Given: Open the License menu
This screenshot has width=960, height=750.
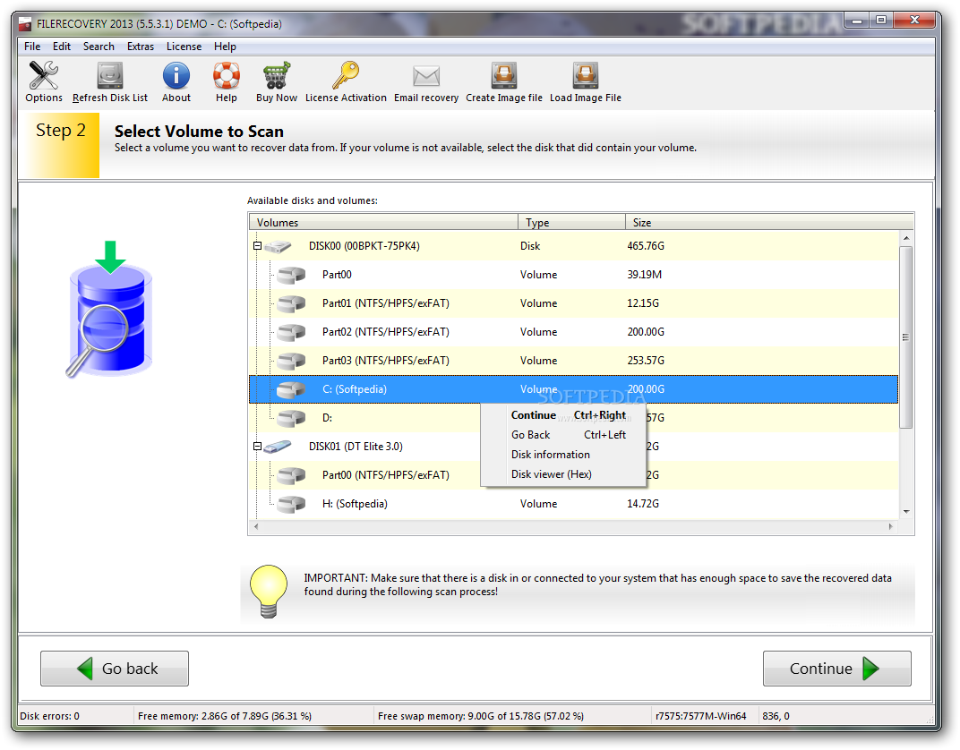Looking at the screenshot, I should [x=184, y=47].
